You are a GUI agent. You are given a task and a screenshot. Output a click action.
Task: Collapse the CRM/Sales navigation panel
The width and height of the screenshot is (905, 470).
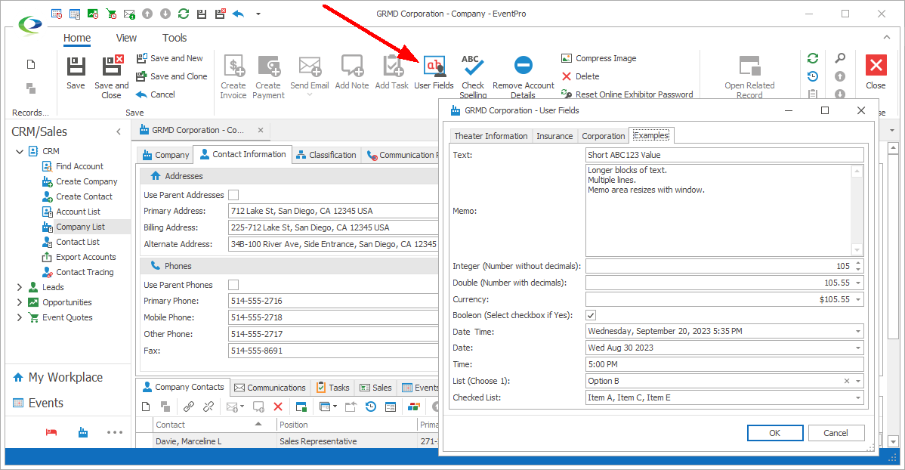[119, 131]
